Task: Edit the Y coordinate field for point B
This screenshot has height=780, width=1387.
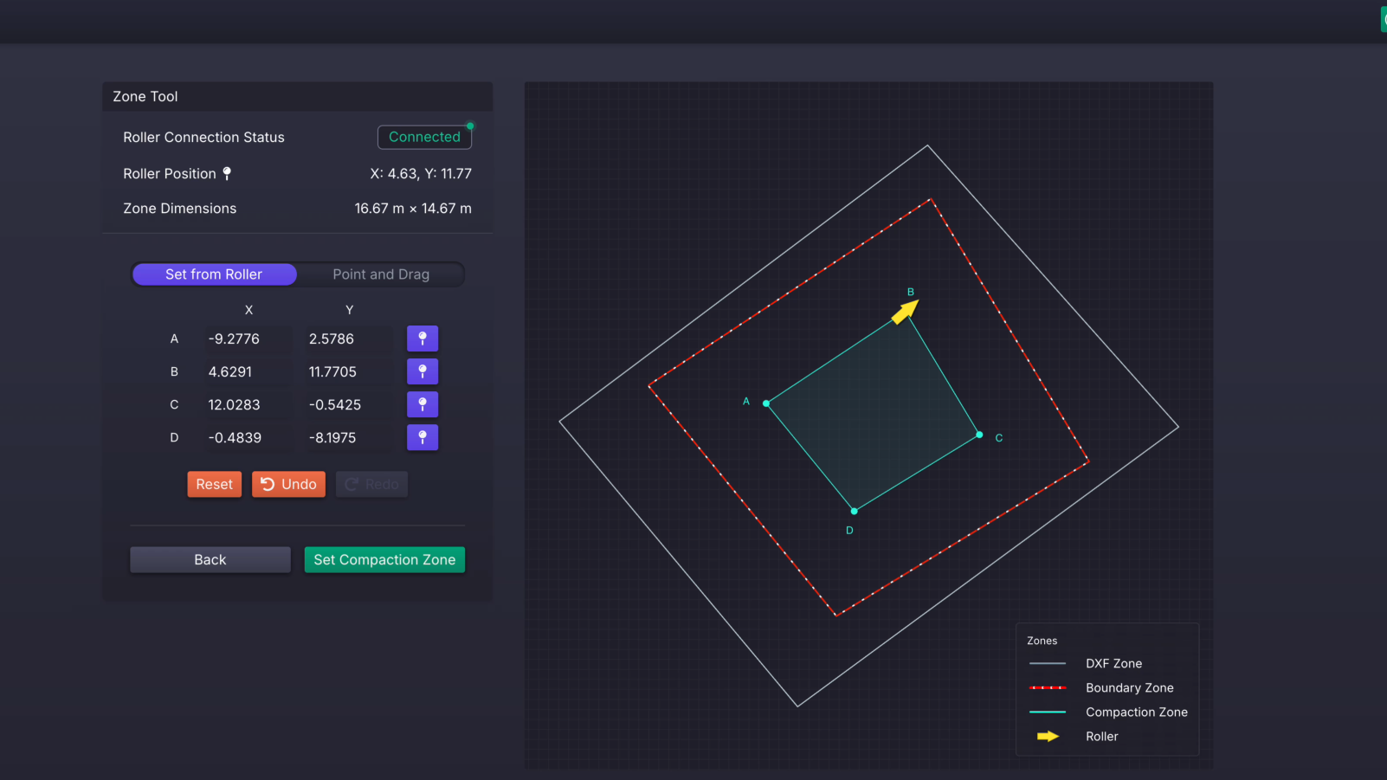Action: 347,371
